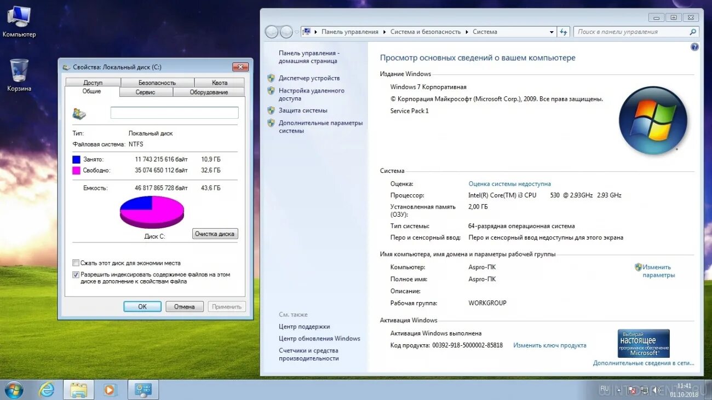712x400 pixels.
Task: Expand breadcrumb arrow after Панель управления
Action: click(x=384, y=32)
